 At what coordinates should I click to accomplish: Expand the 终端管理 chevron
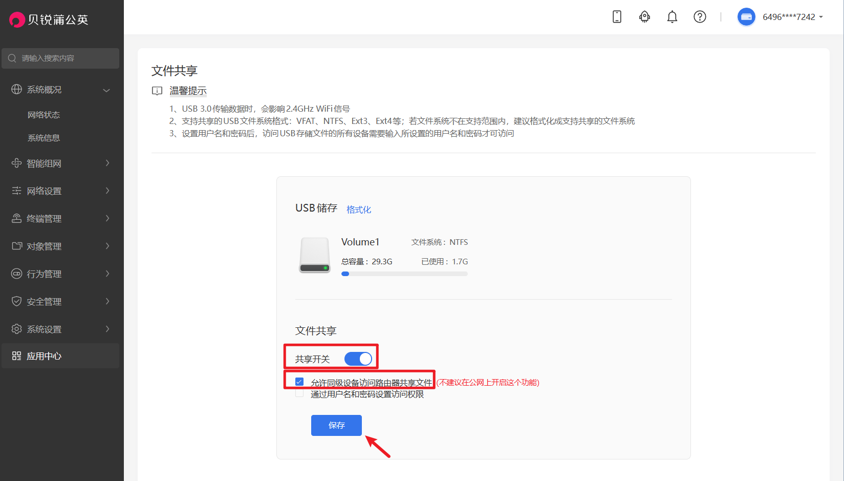point(107,218)
